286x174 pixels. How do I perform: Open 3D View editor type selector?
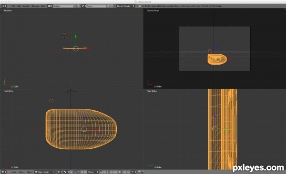point(4,172)
